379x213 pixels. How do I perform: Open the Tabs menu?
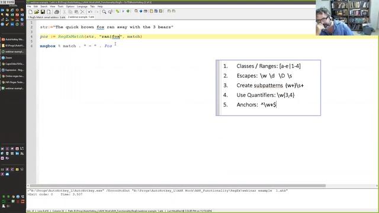point(92,7)
